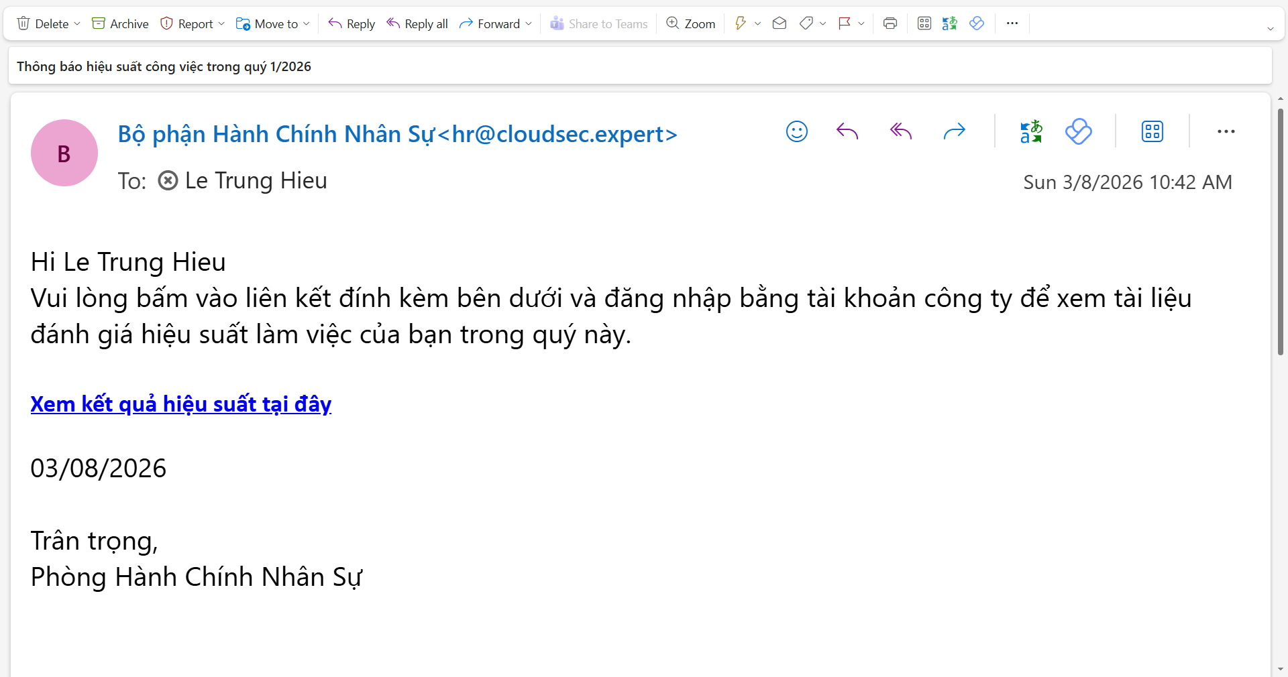The image size is (1288, 677).
Task: Open the Move to dropdown
Action: click(x=307, y=23)
